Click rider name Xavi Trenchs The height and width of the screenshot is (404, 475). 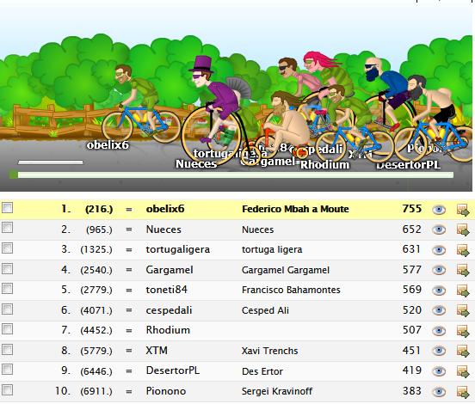click(x=269, y=351)
